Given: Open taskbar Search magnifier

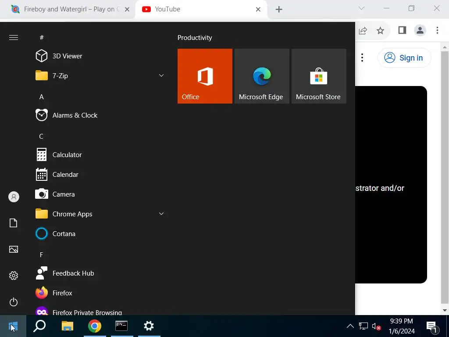Looking at the screenshot, I should (x=39, y=326).
